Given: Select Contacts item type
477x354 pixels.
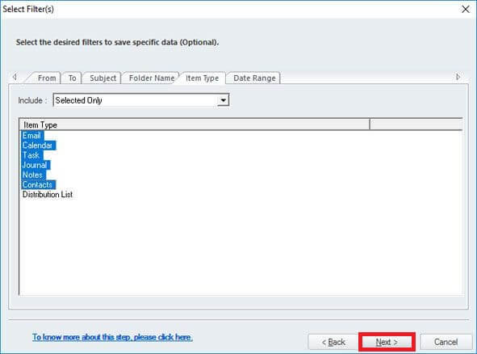Looking at the screenshot, I should pos(38,184).
